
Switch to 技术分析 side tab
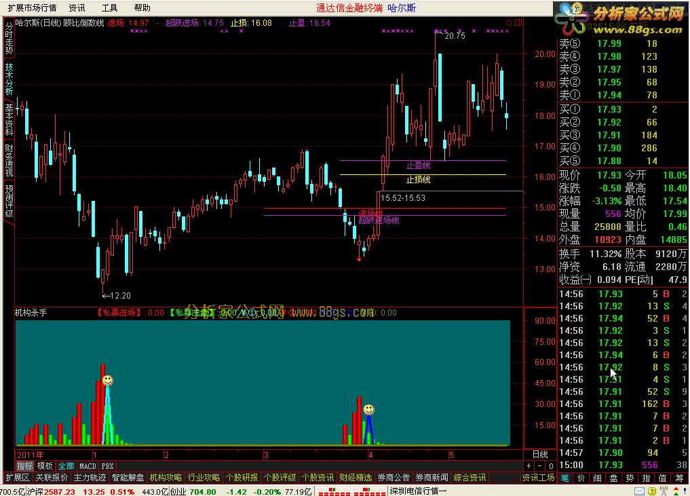(9, 79)
